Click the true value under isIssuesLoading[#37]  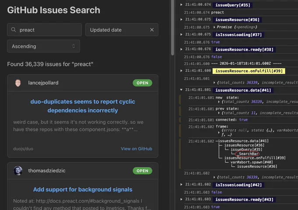[x=216, y=42]
